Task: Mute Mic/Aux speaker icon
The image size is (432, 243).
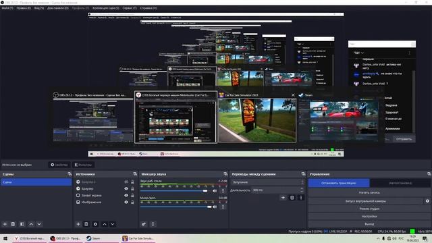Action: [x=215, y=207]
